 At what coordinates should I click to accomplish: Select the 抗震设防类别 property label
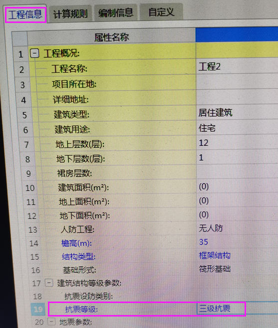coord(89,296)
